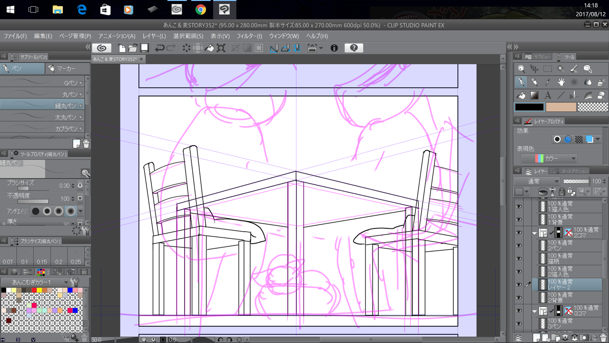Toggle snap to special ruler

(x=285, y=48)
